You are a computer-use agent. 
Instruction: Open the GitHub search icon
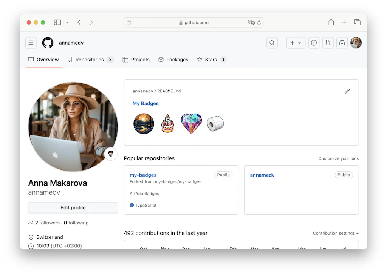pos(272,43)
